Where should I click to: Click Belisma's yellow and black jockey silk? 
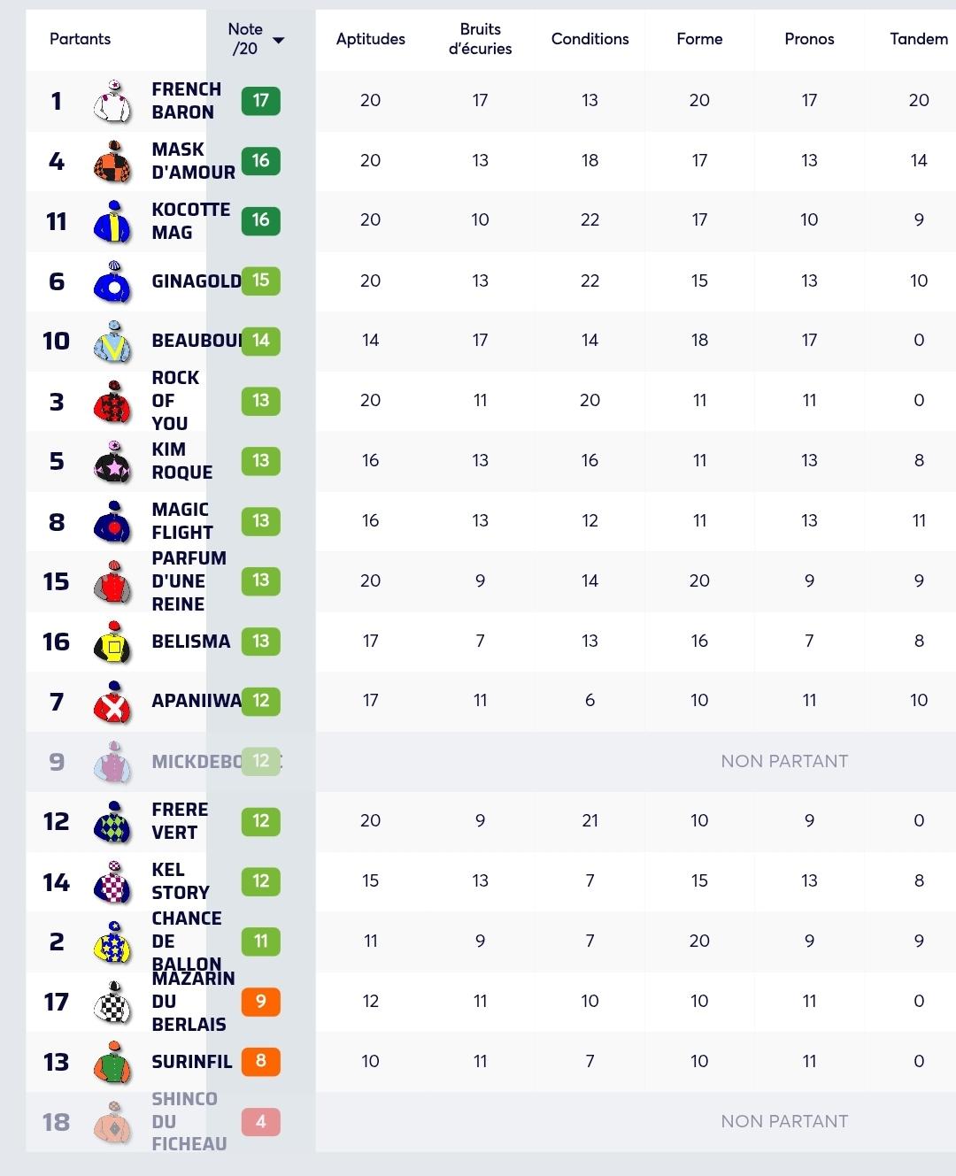point(112,642)
